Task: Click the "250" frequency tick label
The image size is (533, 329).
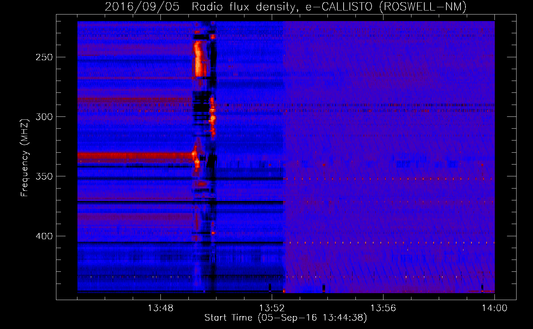Action: pos(44,57)
